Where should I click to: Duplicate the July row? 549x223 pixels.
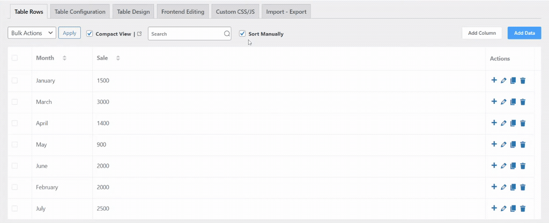(x=513, y=209)
